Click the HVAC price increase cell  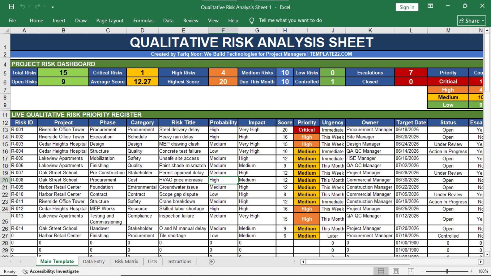[183, 180]
